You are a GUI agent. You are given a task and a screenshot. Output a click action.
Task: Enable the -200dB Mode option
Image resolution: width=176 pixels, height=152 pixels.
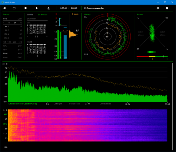point(105,104)
